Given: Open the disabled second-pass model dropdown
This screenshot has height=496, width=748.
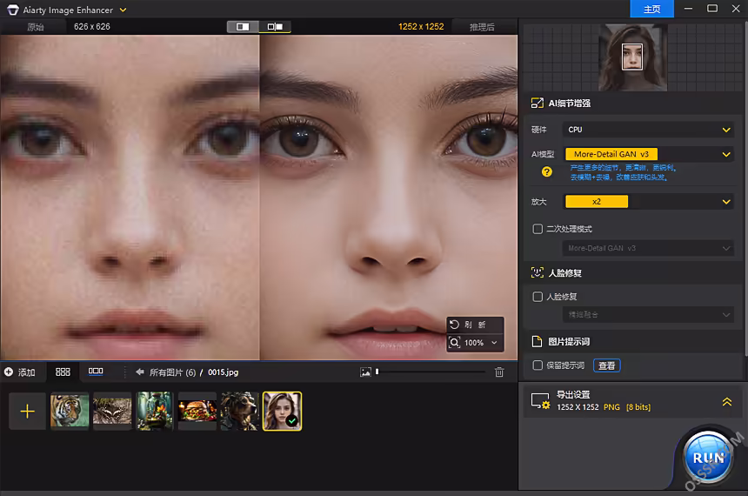Looking at the screenshot, I should pyautogui.click(x=648, y=248).
